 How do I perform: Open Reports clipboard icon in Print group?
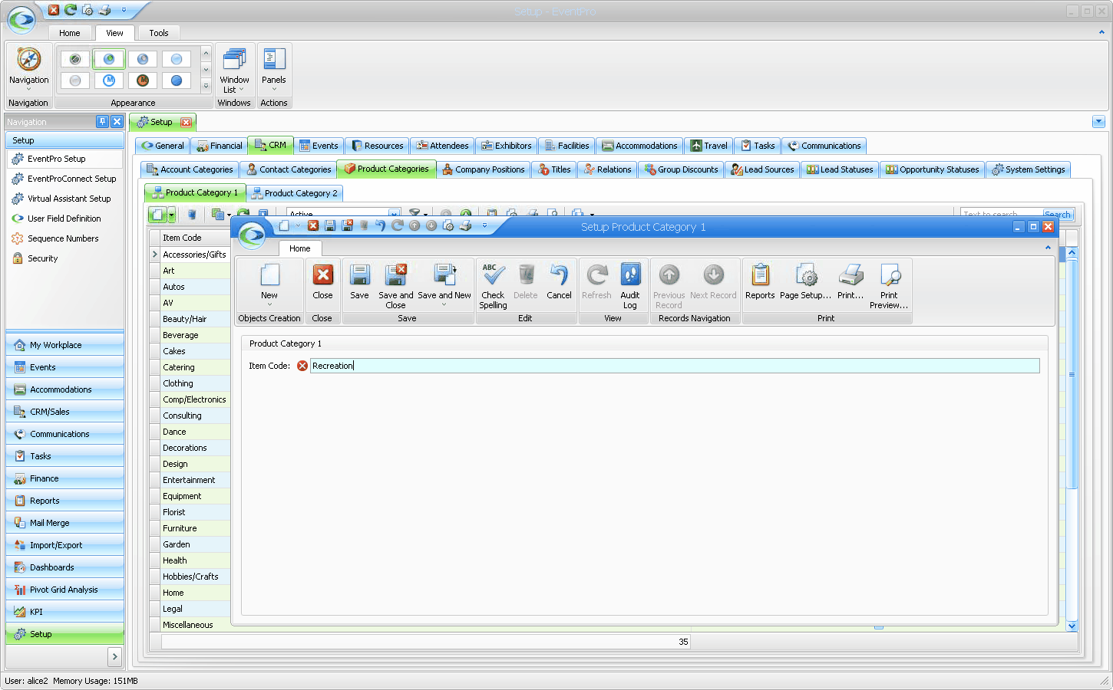tap(760, 275)
